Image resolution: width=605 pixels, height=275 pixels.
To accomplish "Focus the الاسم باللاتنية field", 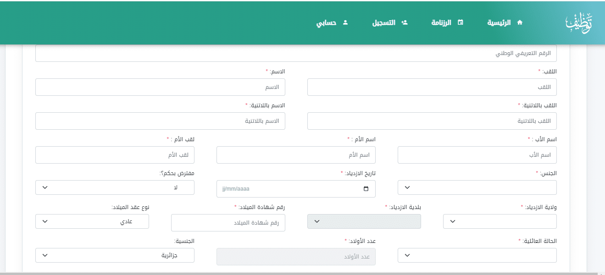I will click(x=160, y=121).
